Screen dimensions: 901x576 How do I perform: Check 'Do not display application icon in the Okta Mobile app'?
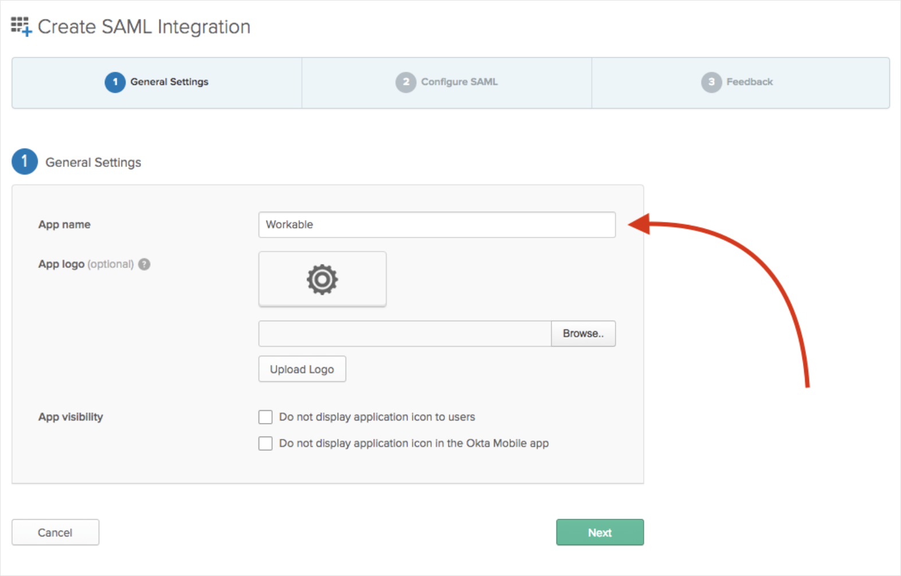point(265,443)
